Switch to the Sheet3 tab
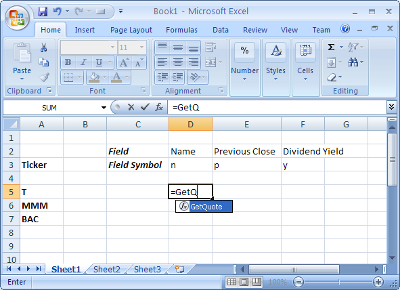Viewport: 400px width, 290px height. 147,269
